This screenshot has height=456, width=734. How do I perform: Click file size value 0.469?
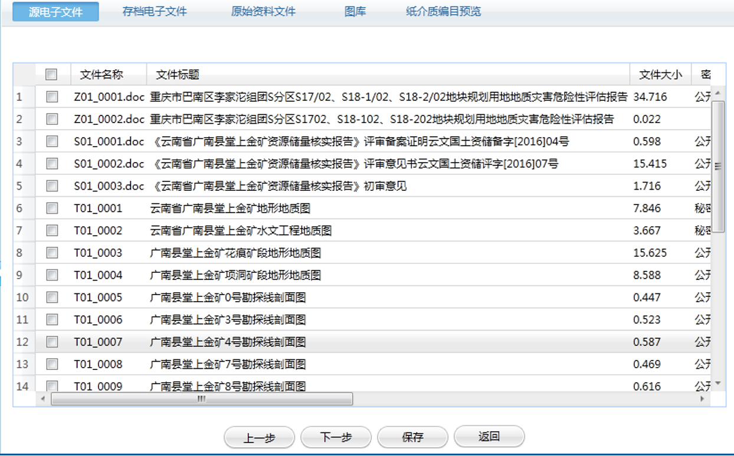click(647, 364)
